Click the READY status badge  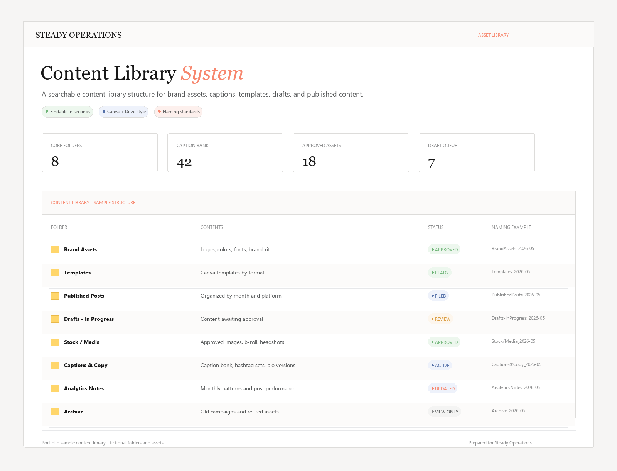pyautogui.click(x=440, y=273)
